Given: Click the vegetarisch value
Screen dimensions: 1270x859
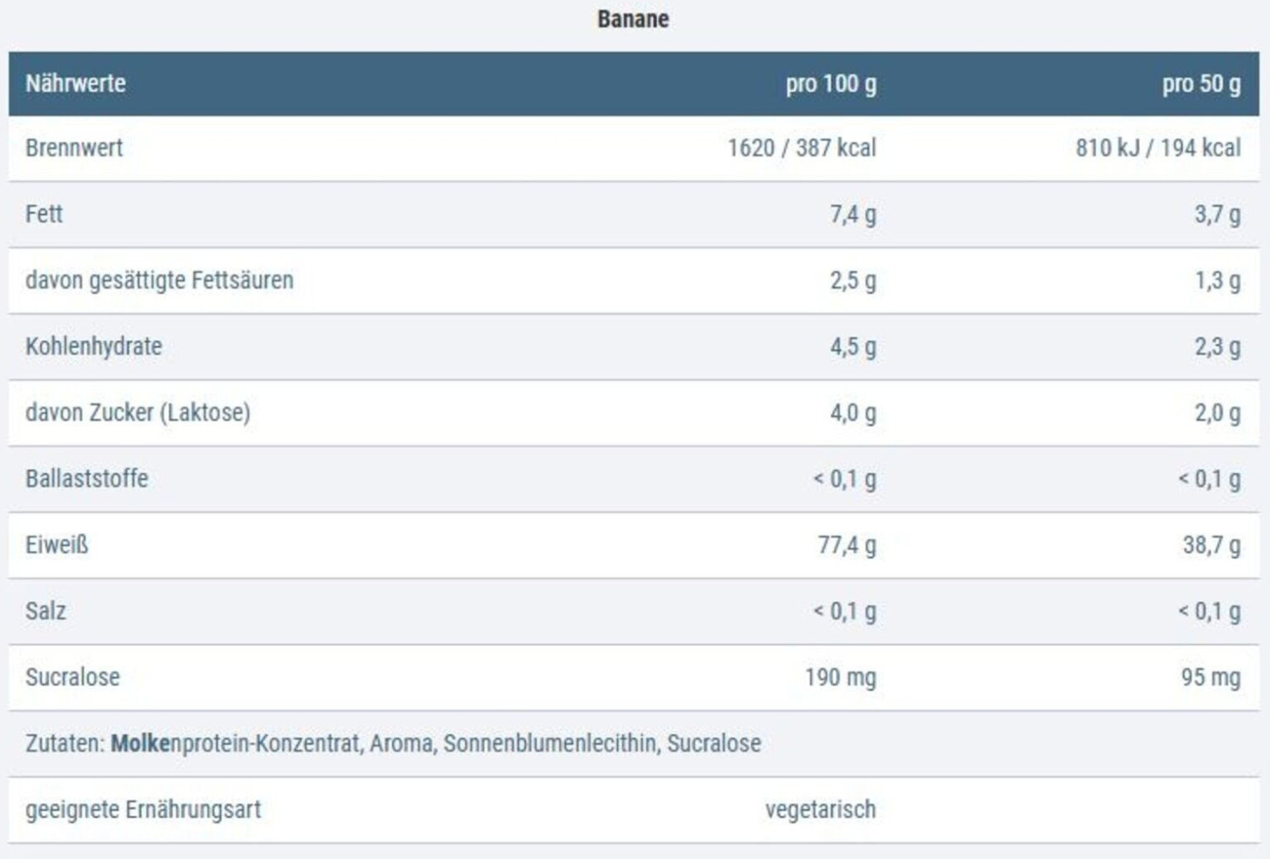Looking at the screenshot, I should coord(820,810).
